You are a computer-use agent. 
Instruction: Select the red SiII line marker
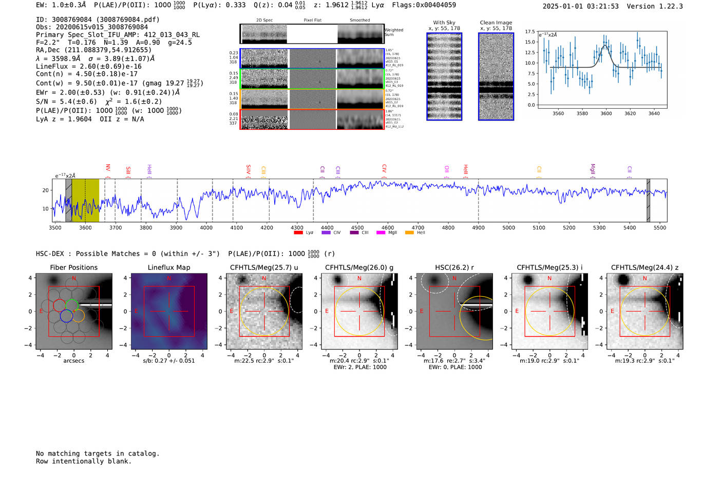128,172
